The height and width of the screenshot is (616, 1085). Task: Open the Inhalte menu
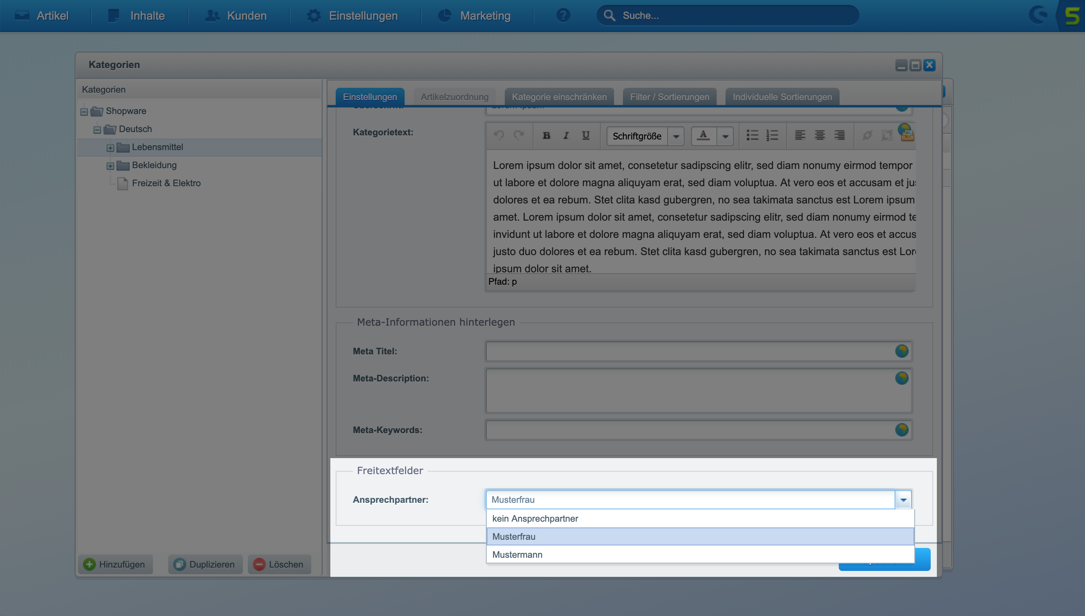[x=136, y=16]
